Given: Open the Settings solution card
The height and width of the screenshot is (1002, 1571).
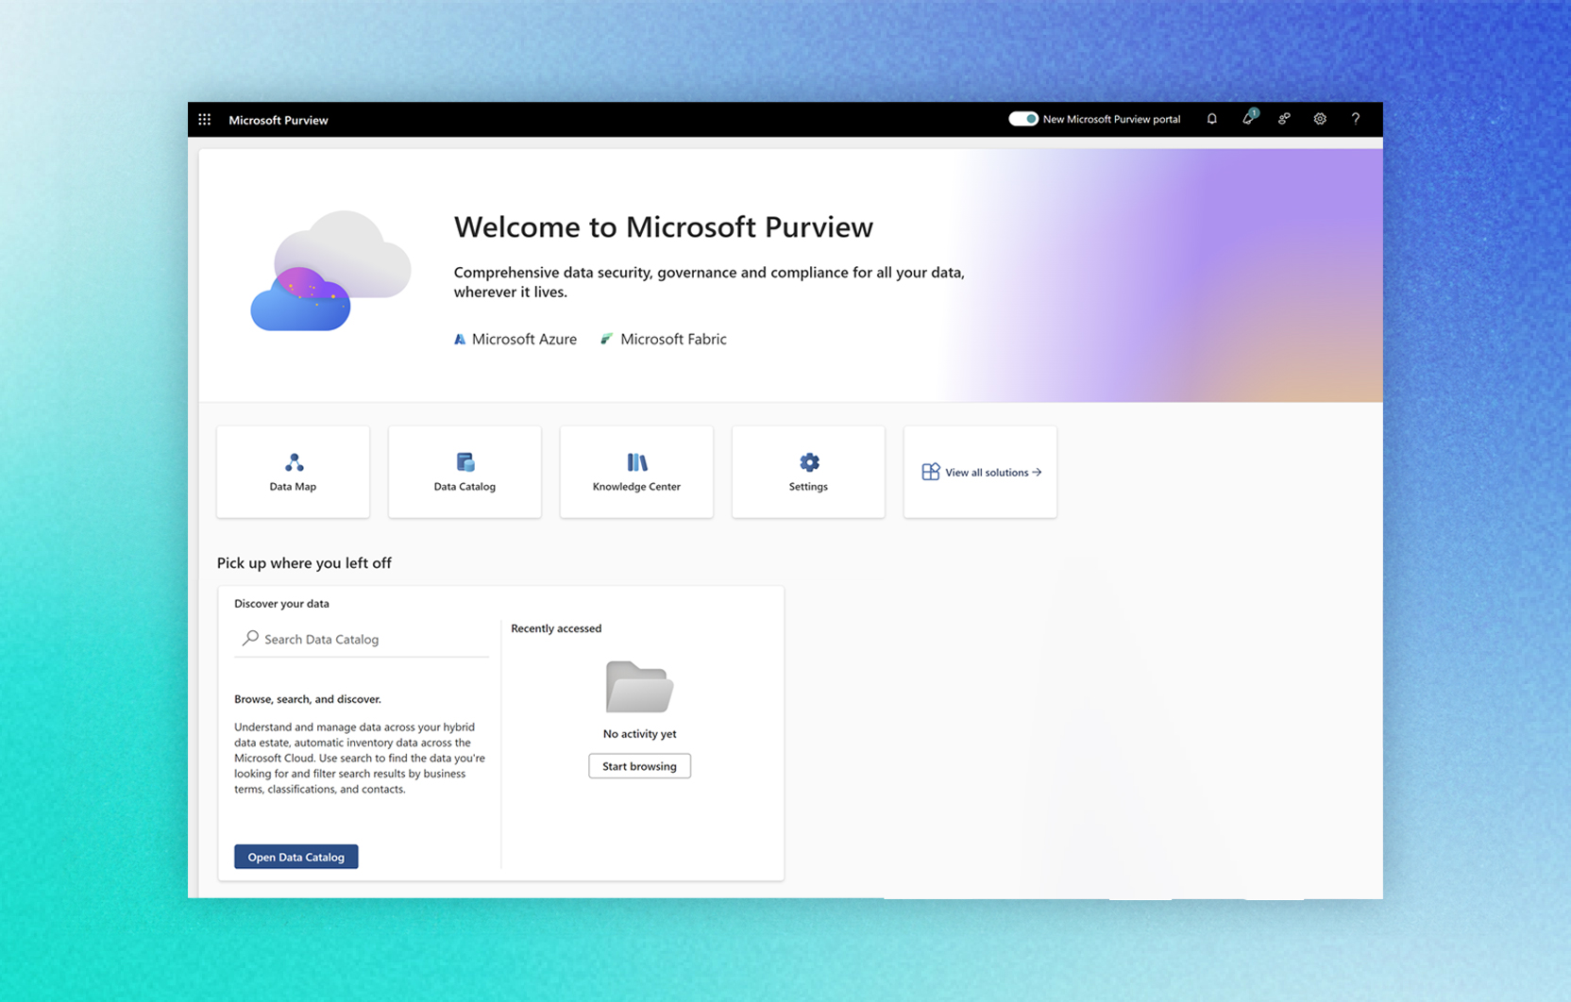Looking at the screenshot, I should (x=808, y=472).
